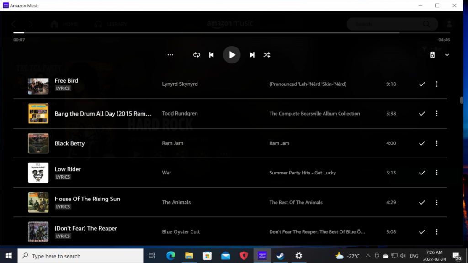468x263 pixels.
Task: Show LYRICS for House Of The Rising Sun
Action: [63, 207]
